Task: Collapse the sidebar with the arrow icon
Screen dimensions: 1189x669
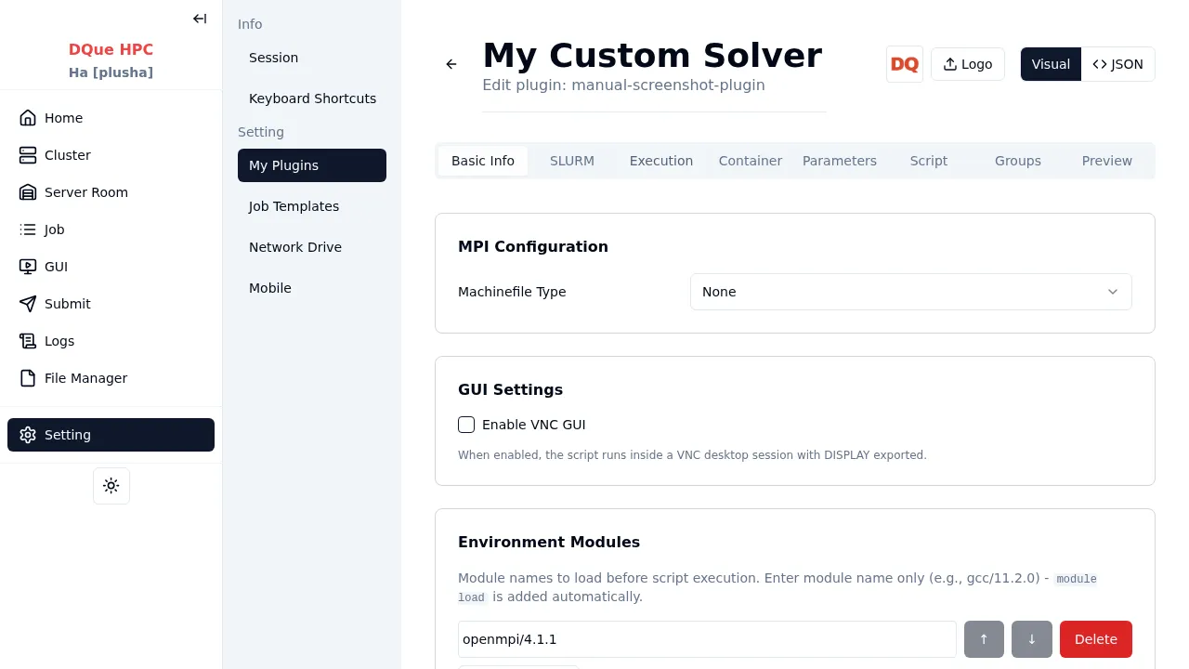Action: coord(200,19)
